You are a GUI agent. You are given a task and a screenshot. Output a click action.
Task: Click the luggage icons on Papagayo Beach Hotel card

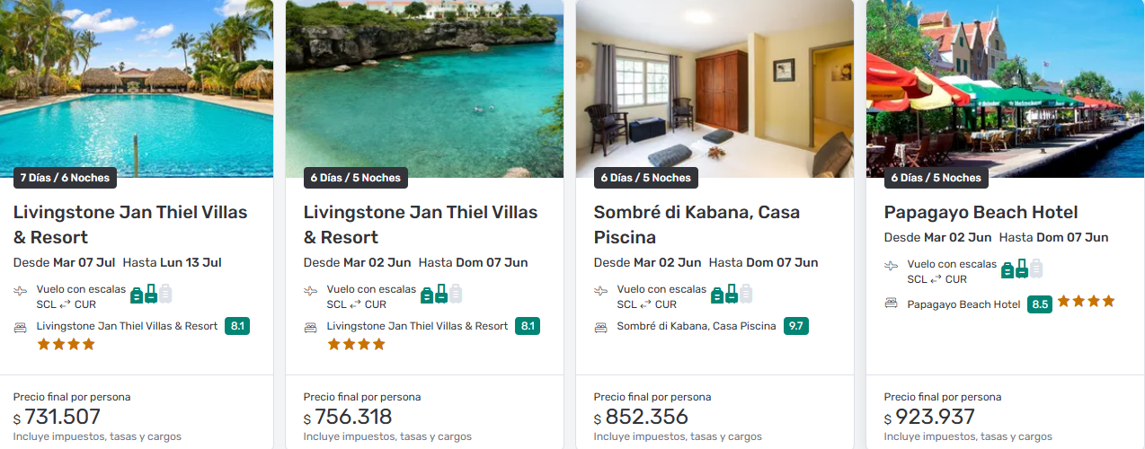[1022, 269]
